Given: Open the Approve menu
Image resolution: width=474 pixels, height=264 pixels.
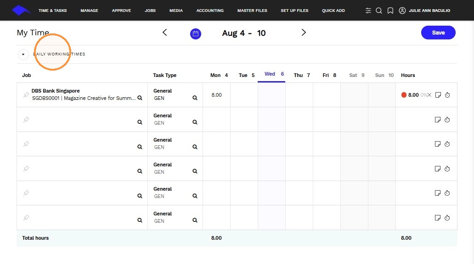Looking at the screenshot, I should coord(121,11).
